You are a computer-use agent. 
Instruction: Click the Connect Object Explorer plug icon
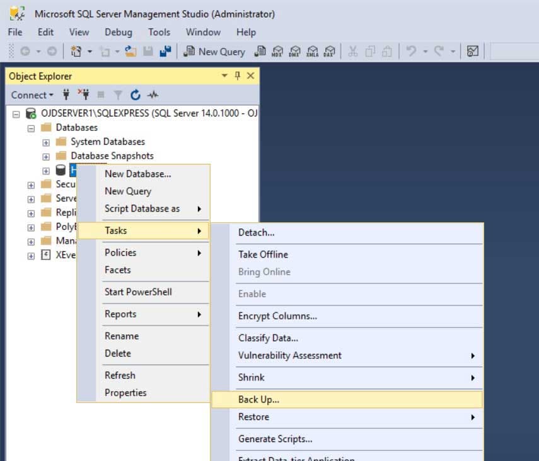pyautogui.click(x=66, y=94)
